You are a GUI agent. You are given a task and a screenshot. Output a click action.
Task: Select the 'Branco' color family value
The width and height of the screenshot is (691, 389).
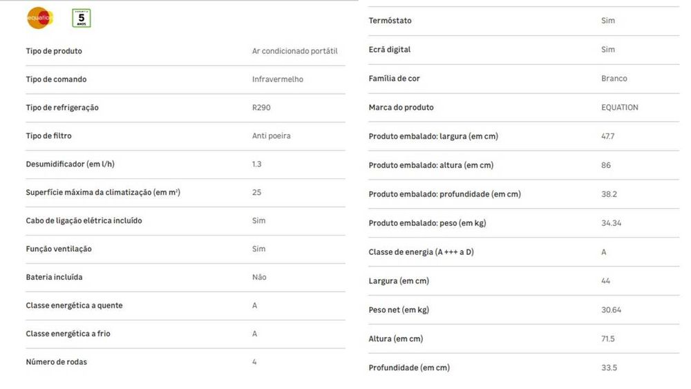pos(614,79)
